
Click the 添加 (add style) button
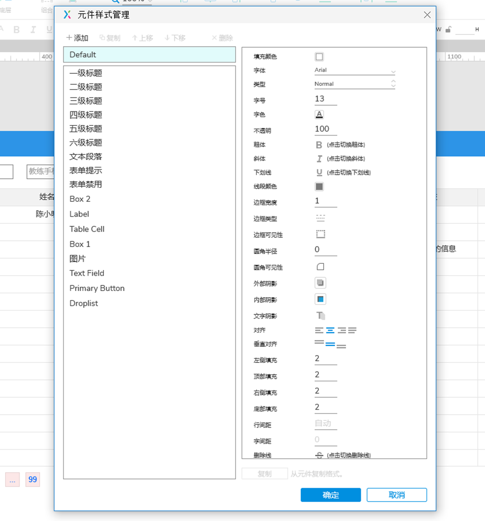(x=77, y=38)
